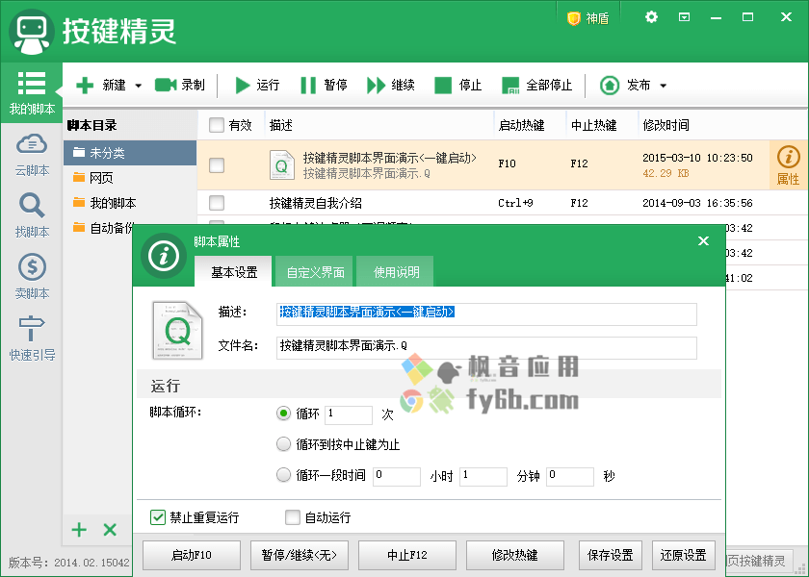Uncheck 禁止重复运行 checkbox
The image size is (809, 577).
[158, 517]
